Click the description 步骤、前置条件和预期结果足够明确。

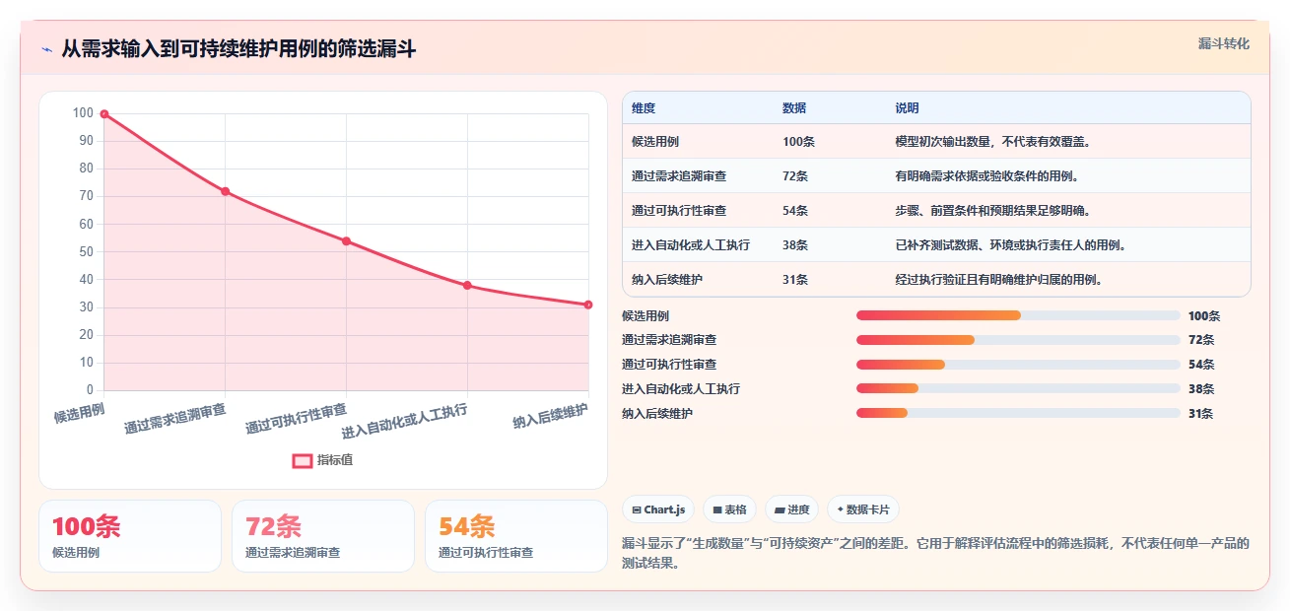[x=992, y=210]
